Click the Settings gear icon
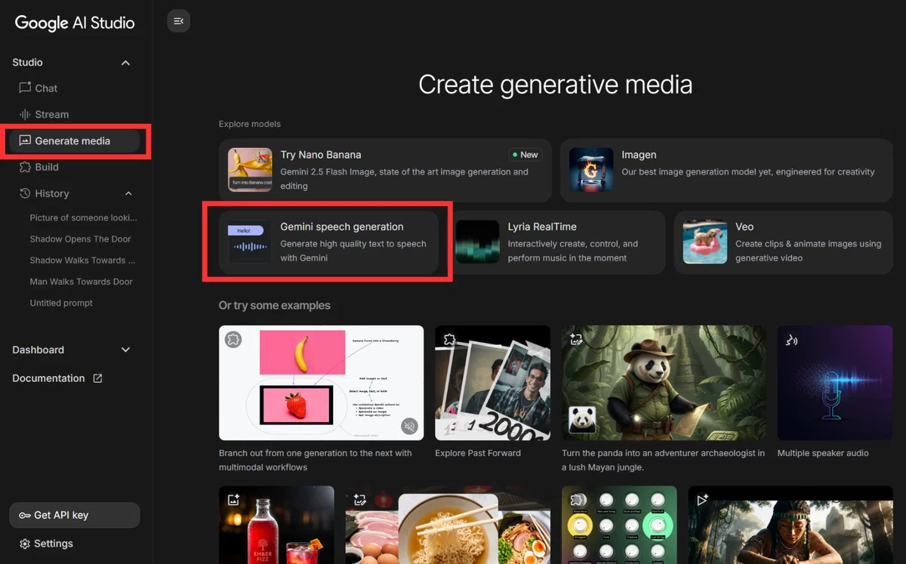906x564 pixels. tap(25, 544)
